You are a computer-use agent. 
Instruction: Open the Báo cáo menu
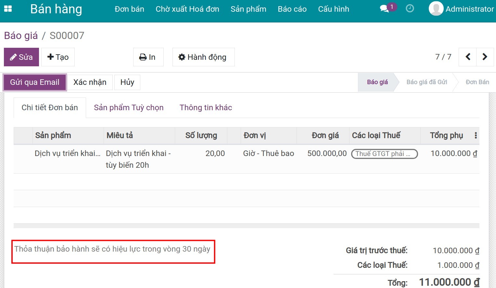click(x=292, y=9)
